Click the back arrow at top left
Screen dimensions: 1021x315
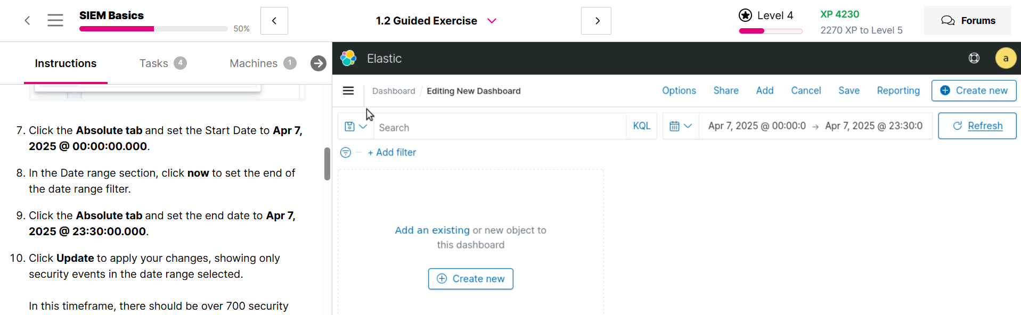[27, 21]
